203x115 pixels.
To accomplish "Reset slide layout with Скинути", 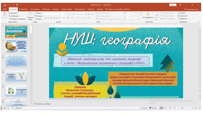I will pos(39,16).
